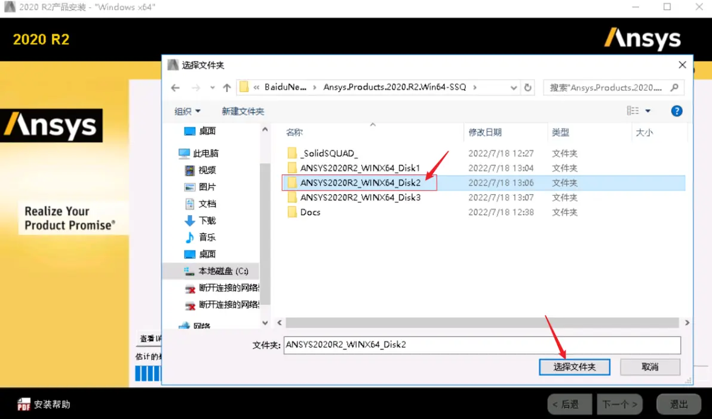Click 退出 button in installer
712x419 pixels.
tap(679, 404)
